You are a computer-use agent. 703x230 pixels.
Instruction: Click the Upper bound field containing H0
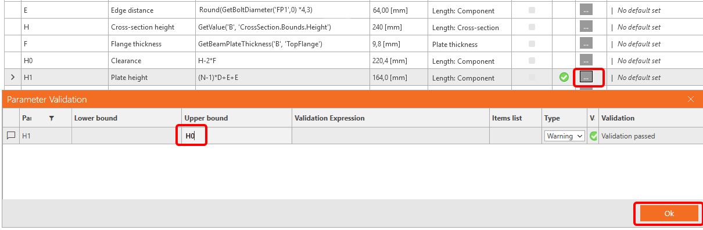point(237,136)
